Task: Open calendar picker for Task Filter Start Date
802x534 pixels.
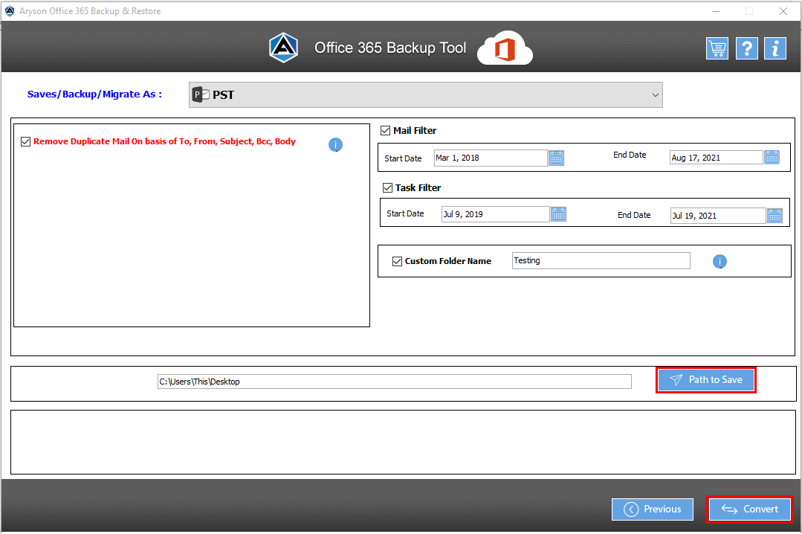Action: [x=558, y=214]
